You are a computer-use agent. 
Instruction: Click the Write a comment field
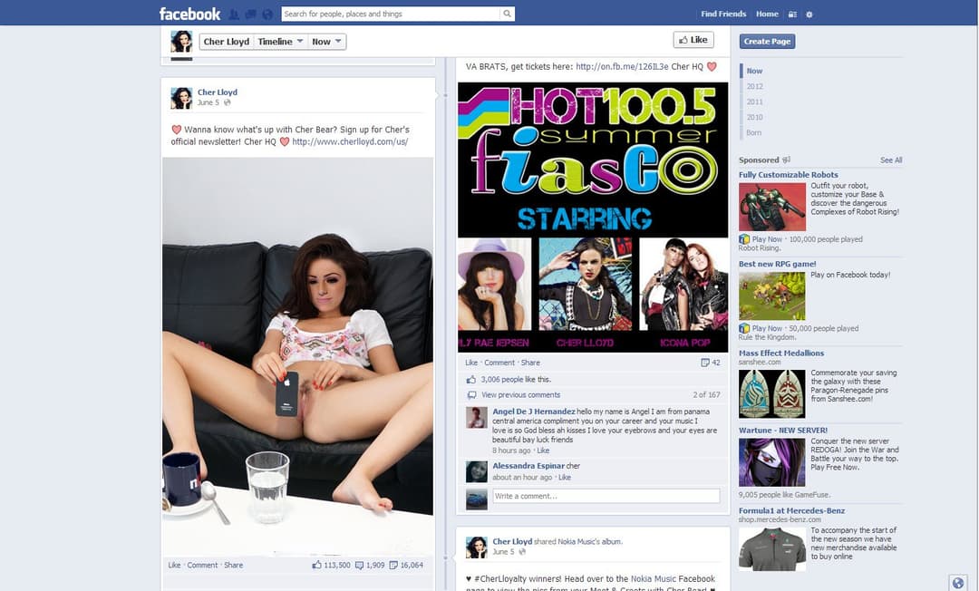click(x=605, y=496)
